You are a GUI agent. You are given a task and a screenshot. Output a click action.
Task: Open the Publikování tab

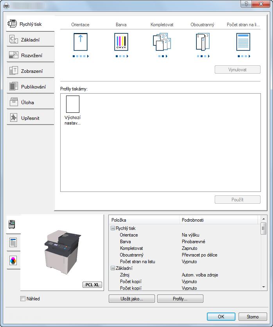point(31,87)
